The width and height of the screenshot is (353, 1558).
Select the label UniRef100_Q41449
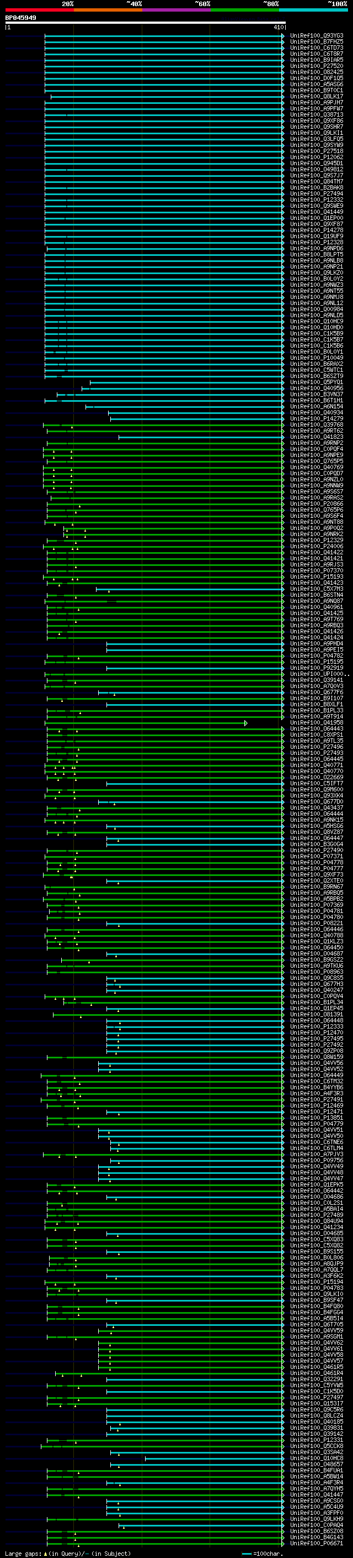click(x=317, y=212)
